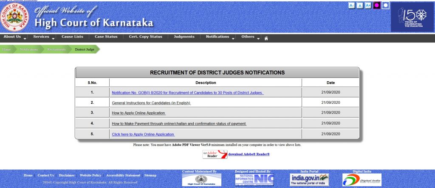
Task: Open the Case Status menu item
Action: (x=106, y=36)
